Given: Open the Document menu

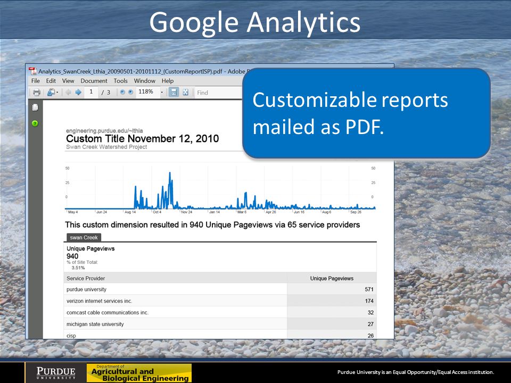Looking at the screenshot, I should pos(94,81).
